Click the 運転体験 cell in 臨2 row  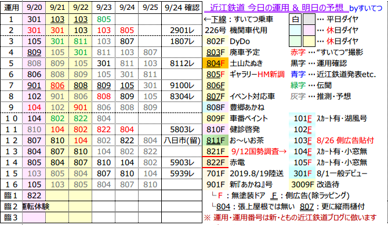pos(35,206)
